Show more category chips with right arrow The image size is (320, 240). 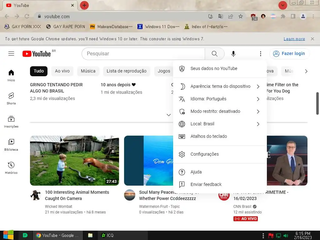coord(306,71)
